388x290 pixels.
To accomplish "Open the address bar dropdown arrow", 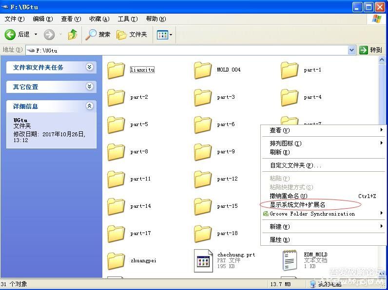I will [352, 50].
